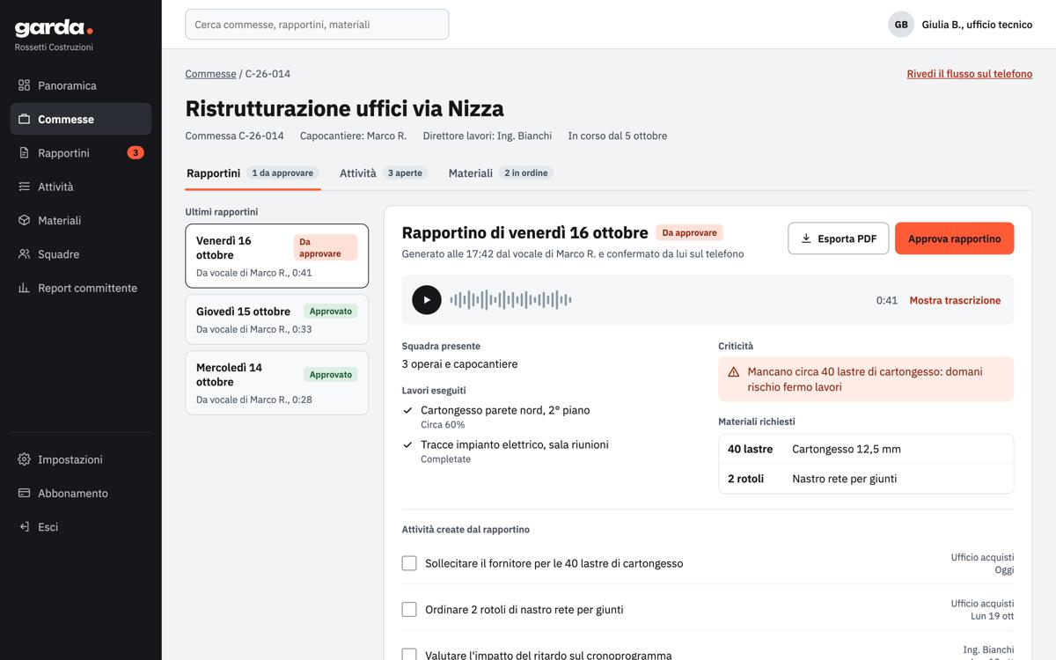This screenshot has width=1056, height=660.
Task: Click the Panoramica grid icon
Action: coord(25,85)
